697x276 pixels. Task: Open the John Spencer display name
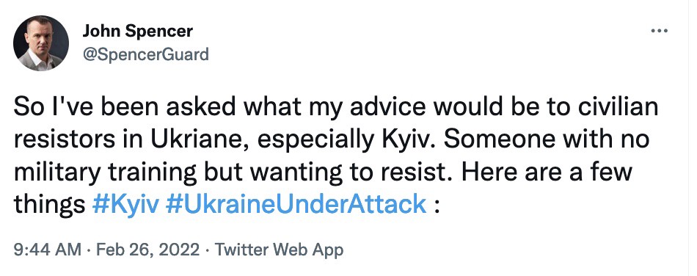[138, 31]
